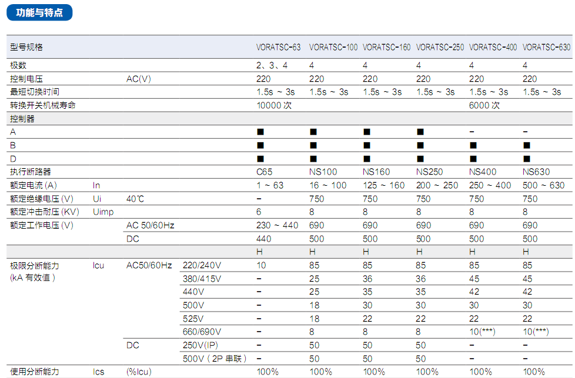Click the Uimp symbol label
Screen dimensions: 575x378
click(x=103, y=212)
